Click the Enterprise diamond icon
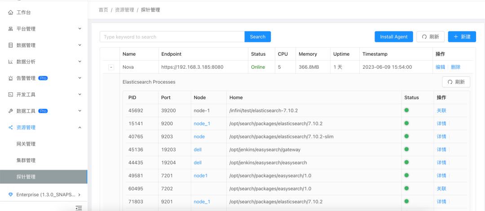 click(11, 194)
